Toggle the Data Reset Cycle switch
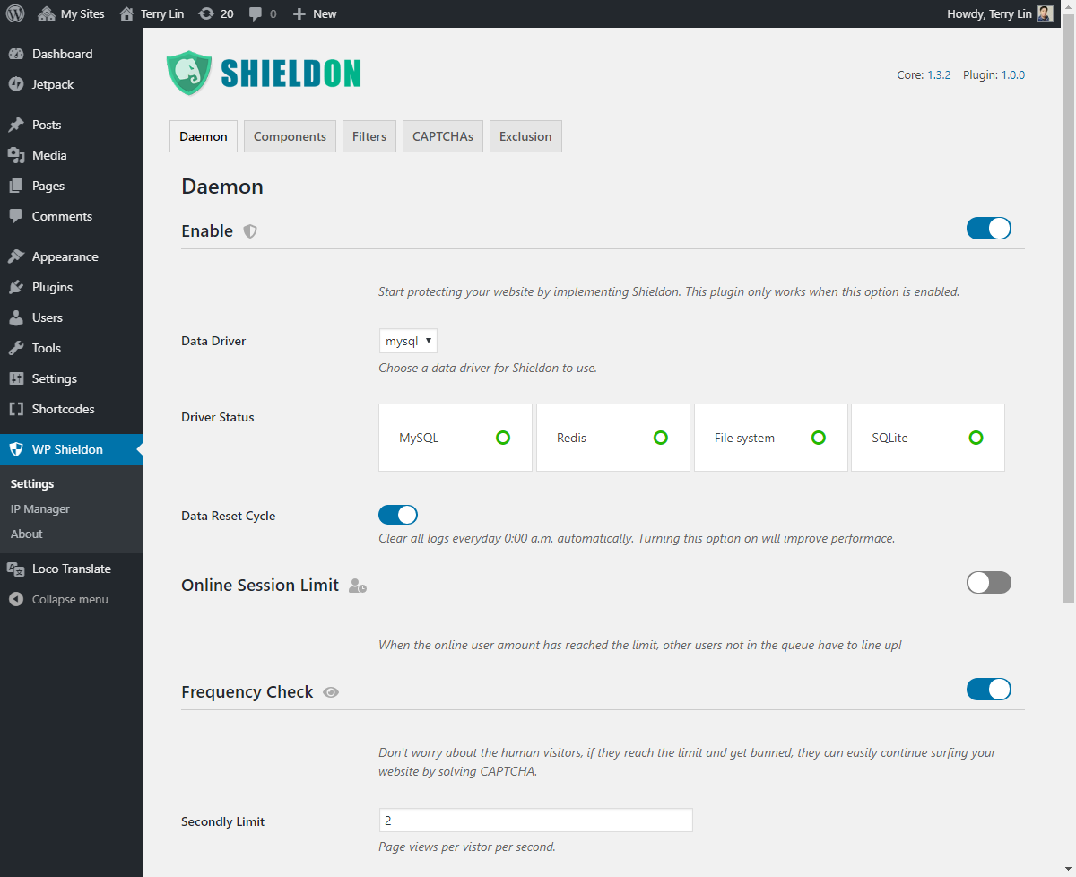Viewport: 1076px width, 877px height. pyautogui.click(x=398, y=515)
